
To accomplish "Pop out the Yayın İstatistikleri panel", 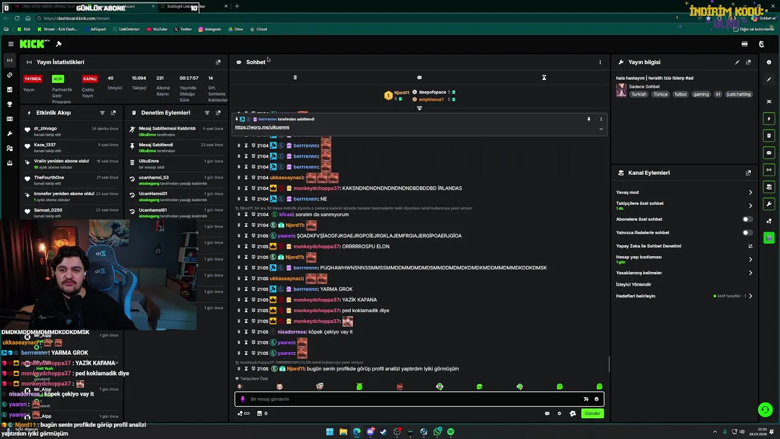I will pos(218,62).
